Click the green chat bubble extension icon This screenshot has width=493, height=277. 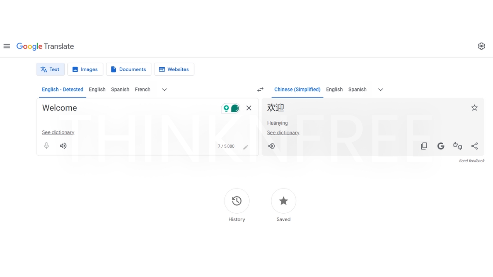coord(235,108)
